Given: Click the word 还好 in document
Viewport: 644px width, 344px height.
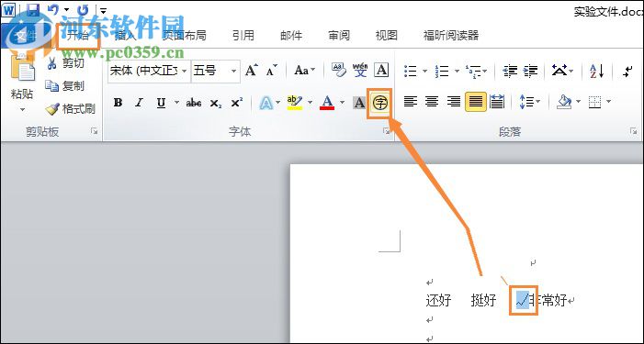Looking at the screenshot, I should pyautogui.click(x=438, y=301).
